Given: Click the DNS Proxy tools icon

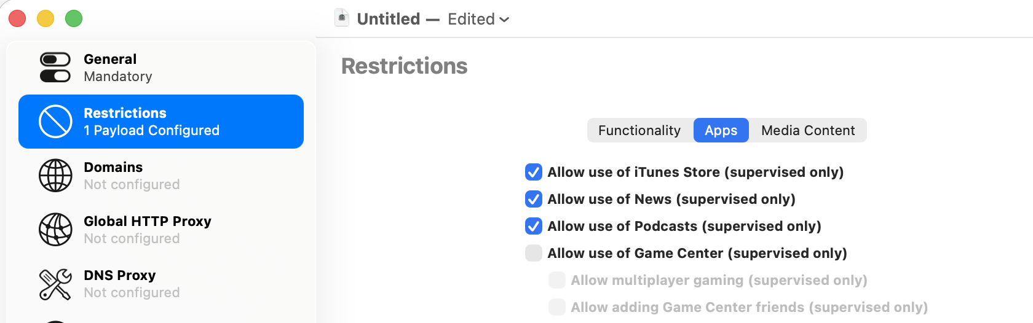Looking at the screenshot, I should (x=55, y=284).
